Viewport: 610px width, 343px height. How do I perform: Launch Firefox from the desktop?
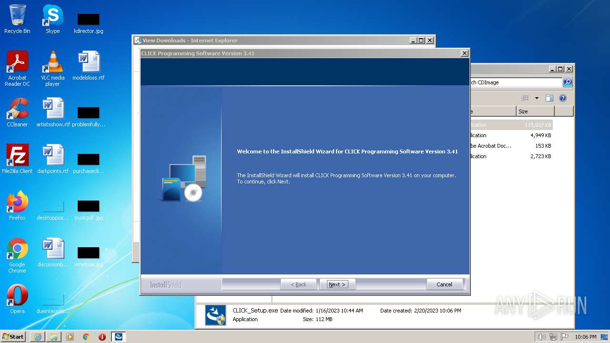coord(17,206)
